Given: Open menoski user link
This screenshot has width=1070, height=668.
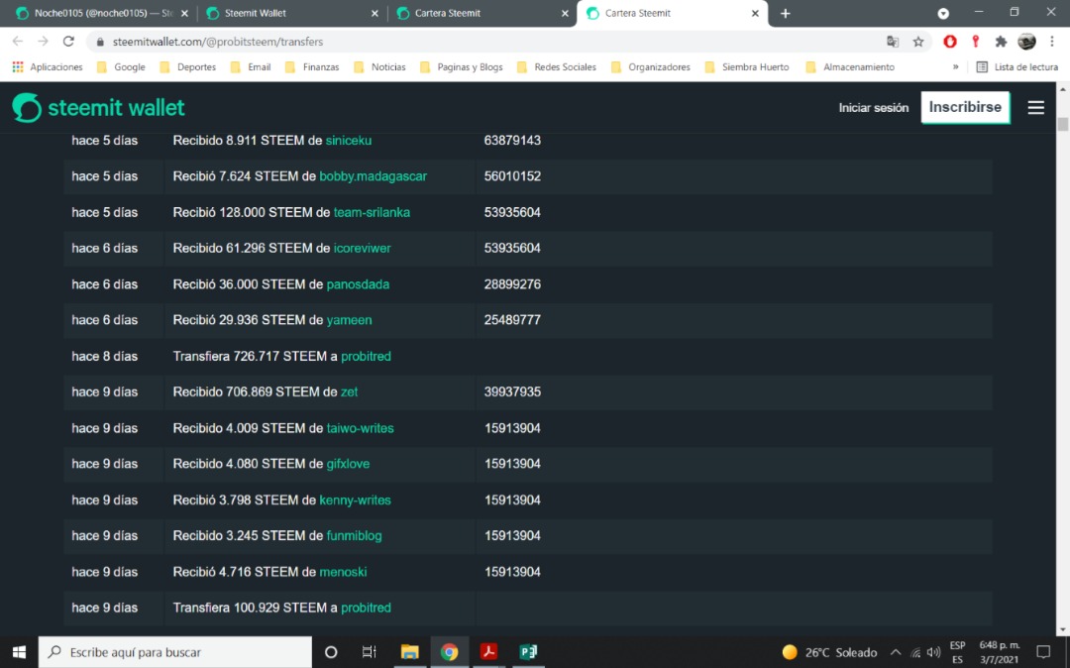Looking at the screenshot, I should [x=343, y=572].
